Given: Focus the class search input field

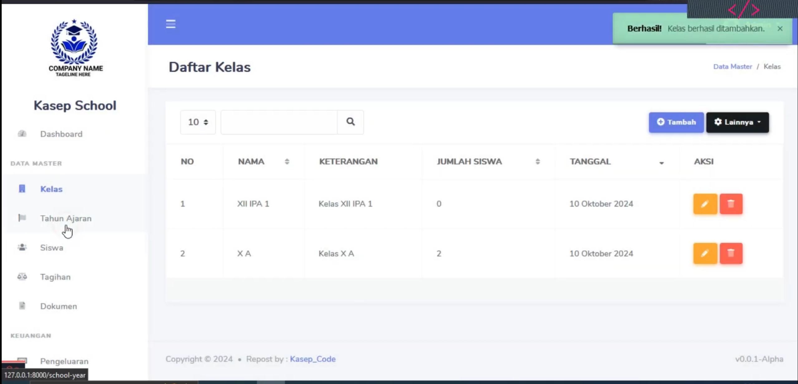Looking at the screenshot, I should click(279, 122).
